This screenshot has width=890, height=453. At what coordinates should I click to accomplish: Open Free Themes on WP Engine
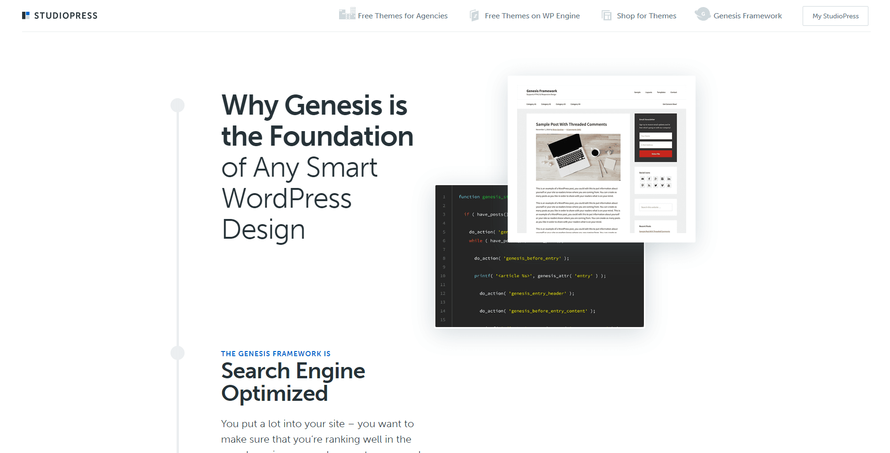click(532, 16)
